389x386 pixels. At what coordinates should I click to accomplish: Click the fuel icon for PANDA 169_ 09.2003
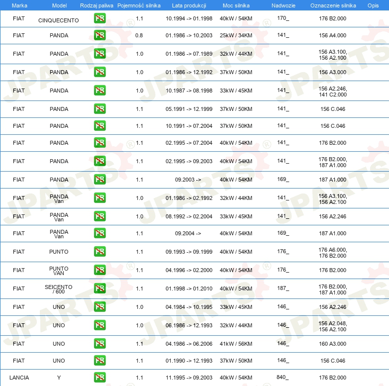tap(99, 180)
